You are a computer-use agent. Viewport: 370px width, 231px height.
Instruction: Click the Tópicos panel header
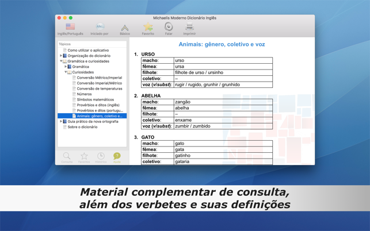point(92,44)
